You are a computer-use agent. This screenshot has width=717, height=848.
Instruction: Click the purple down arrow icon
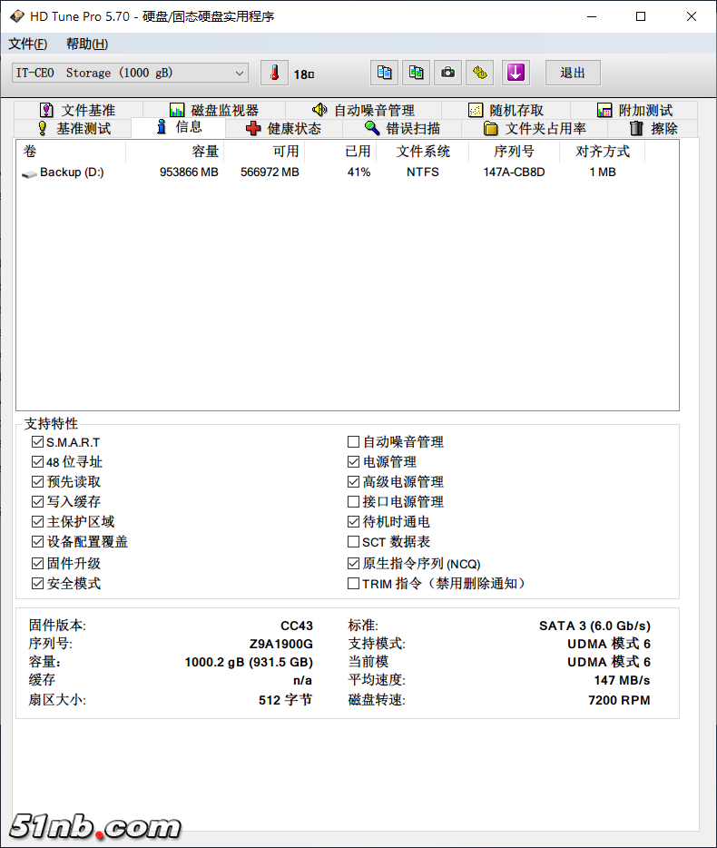pos(516,73)
